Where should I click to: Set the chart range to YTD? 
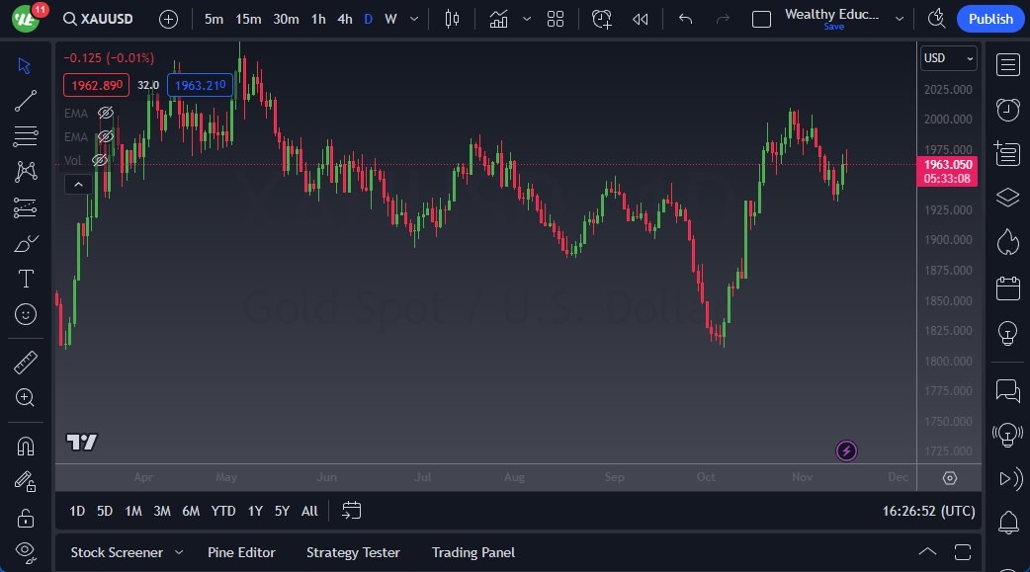point(223,511)
